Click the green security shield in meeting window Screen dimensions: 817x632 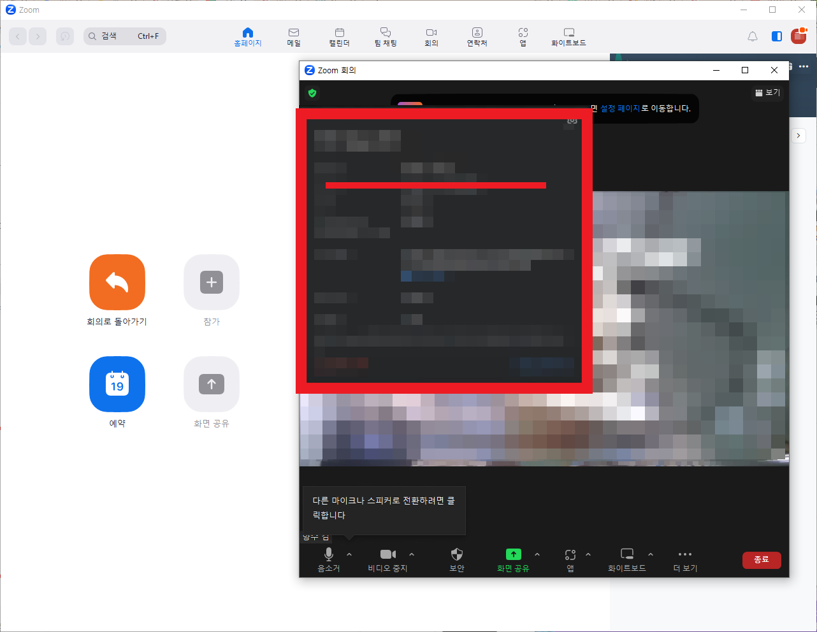pyautogui.click(x=312, y=93)
